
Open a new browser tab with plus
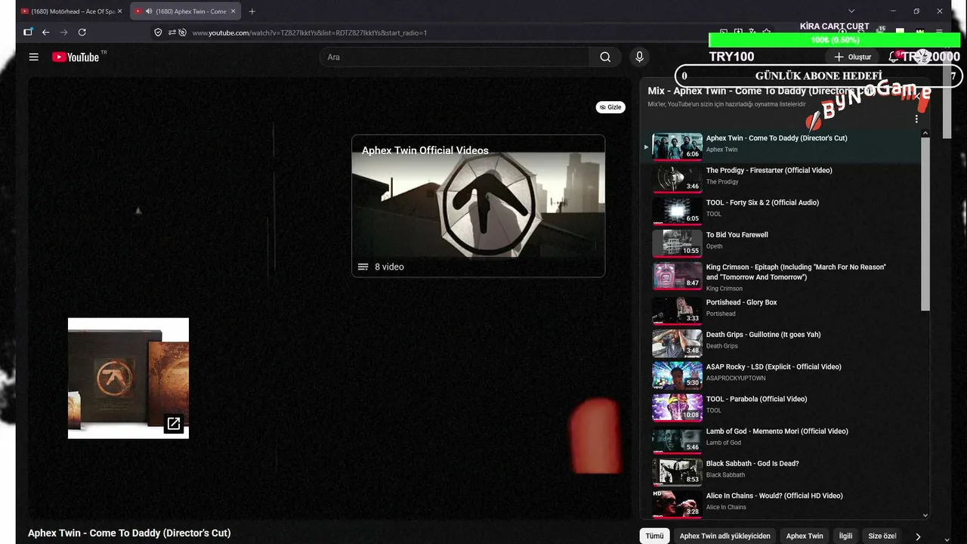click(252, 11)
